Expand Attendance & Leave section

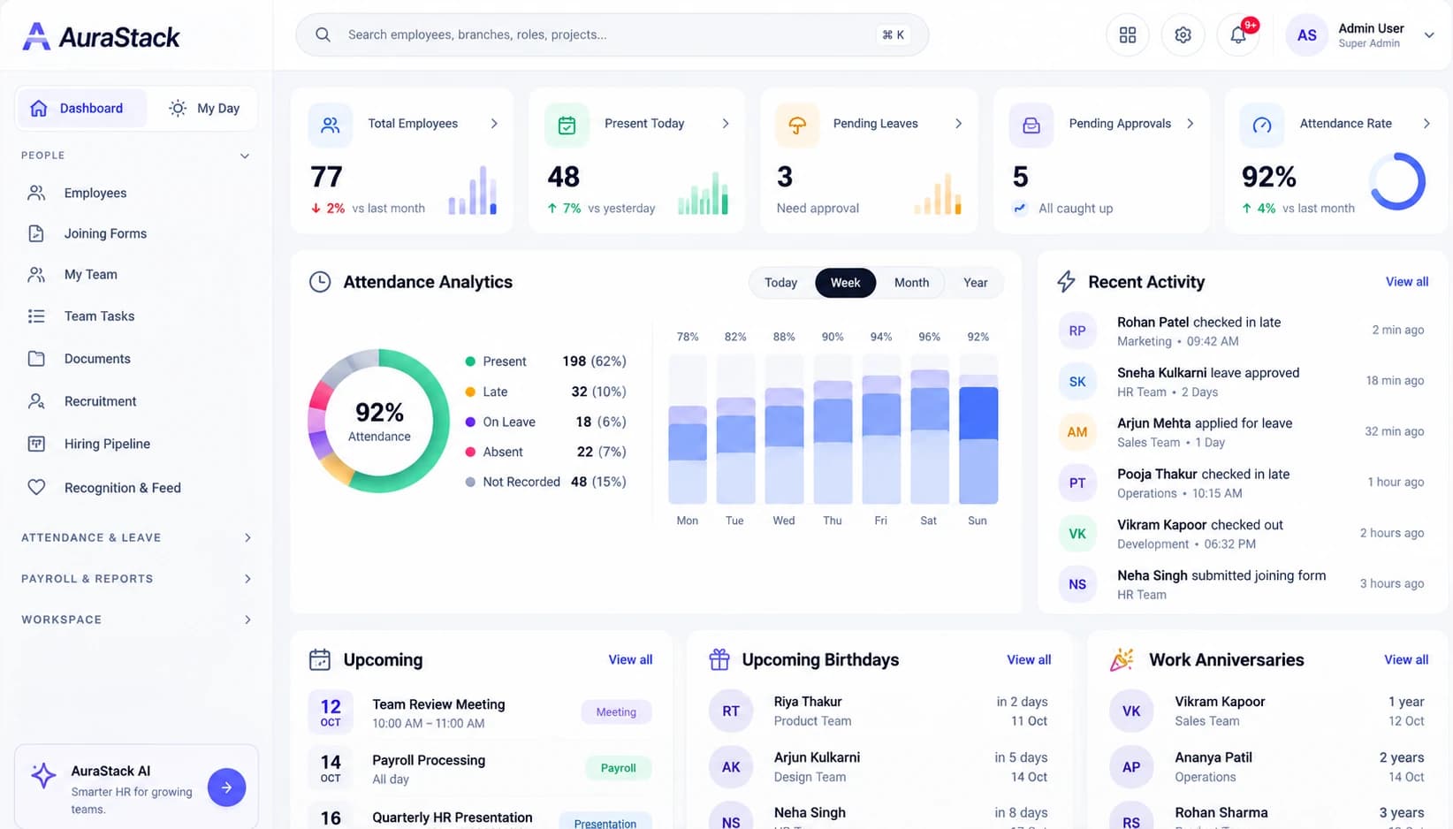(247, 537)
